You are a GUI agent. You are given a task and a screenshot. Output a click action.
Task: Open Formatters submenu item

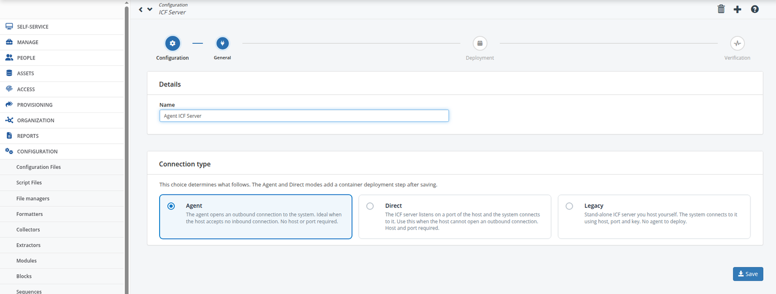tap(29, 214)
